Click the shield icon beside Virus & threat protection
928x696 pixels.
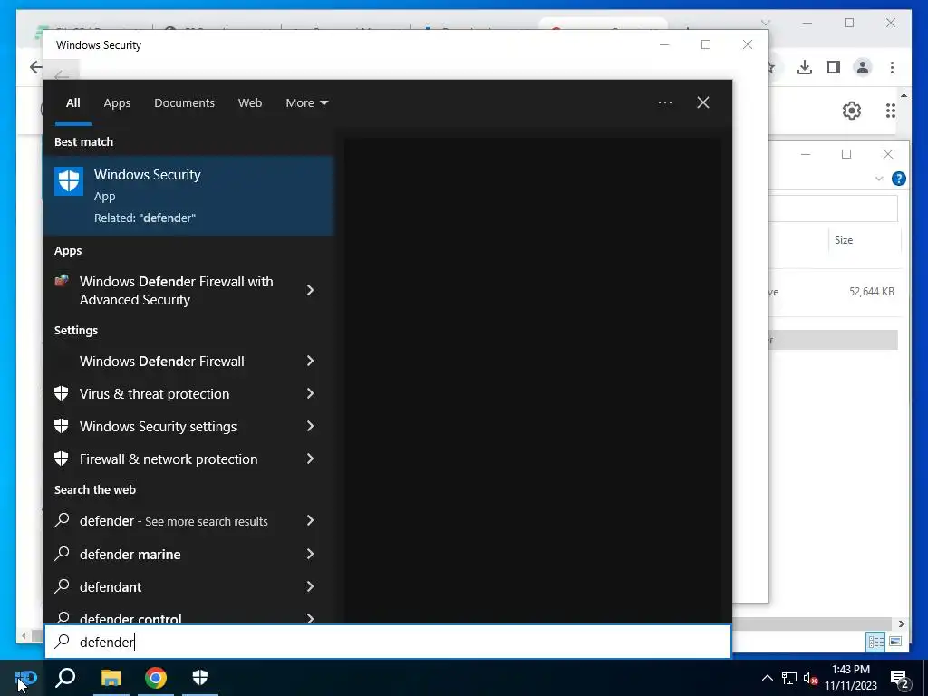(x=62, y=393)
